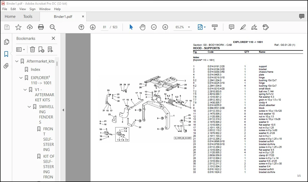This screenshot has height=182, width=308.
Task: Click the 'shoch.absorber' part name
Action: 267,105
